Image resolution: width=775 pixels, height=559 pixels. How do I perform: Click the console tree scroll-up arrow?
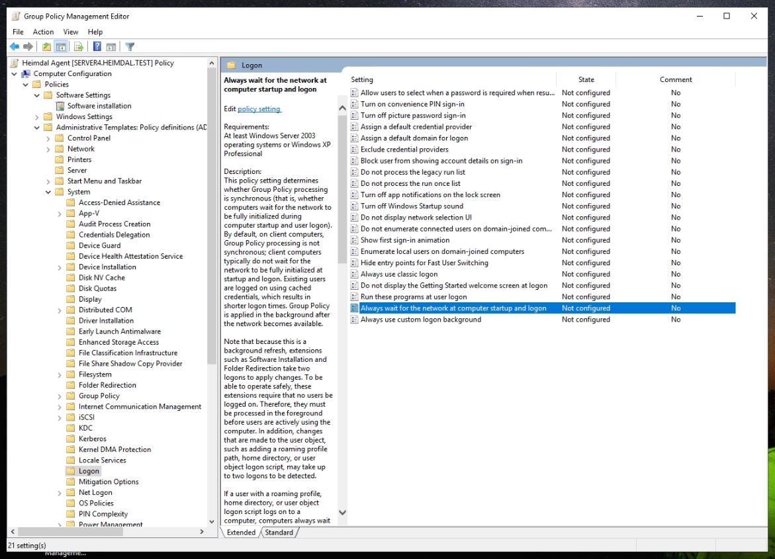click(x=212, y=64)
